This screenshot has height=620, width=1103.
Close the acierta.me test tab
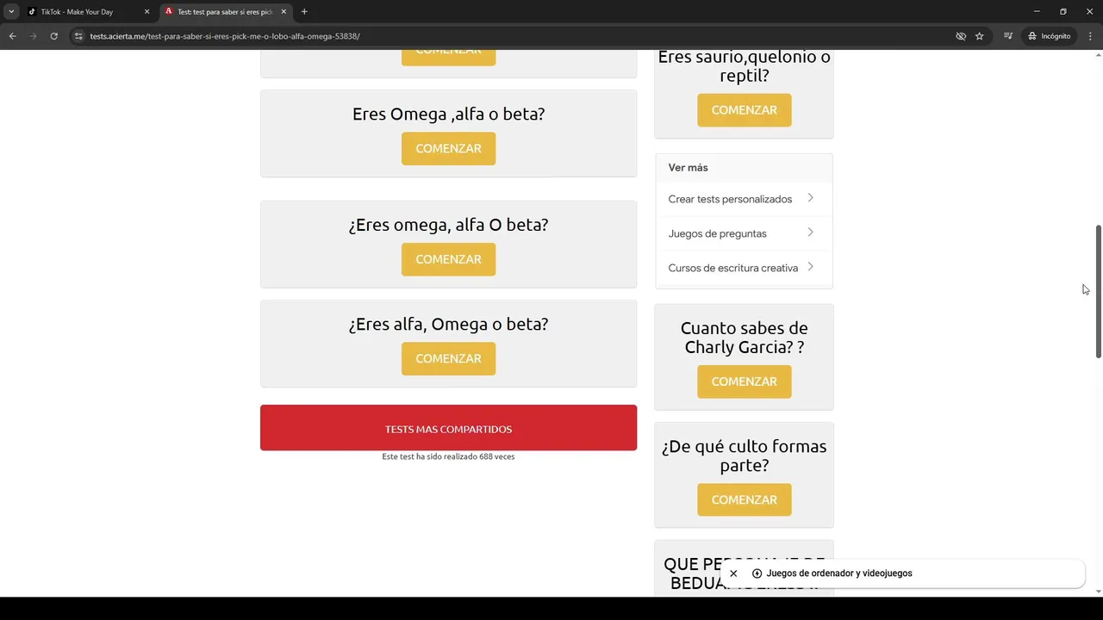[284, 12]
